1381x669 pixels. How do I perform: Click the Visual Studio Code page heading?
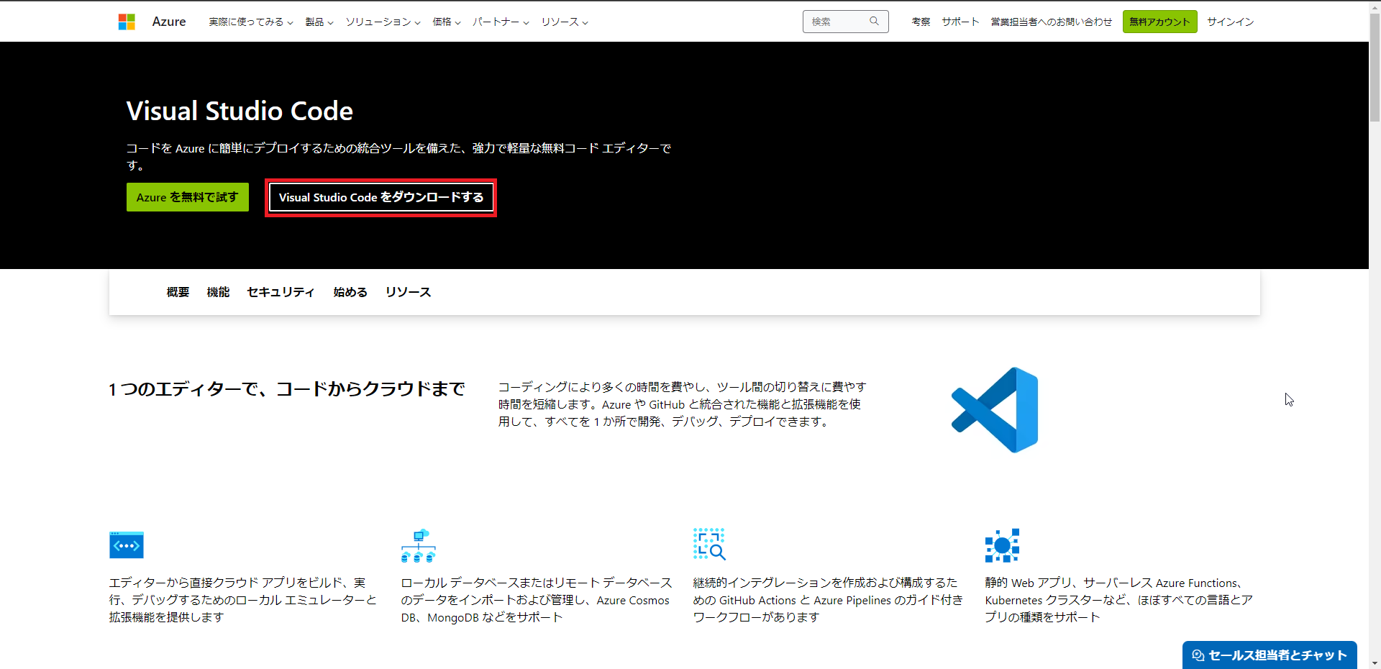[x=240, y=111]
